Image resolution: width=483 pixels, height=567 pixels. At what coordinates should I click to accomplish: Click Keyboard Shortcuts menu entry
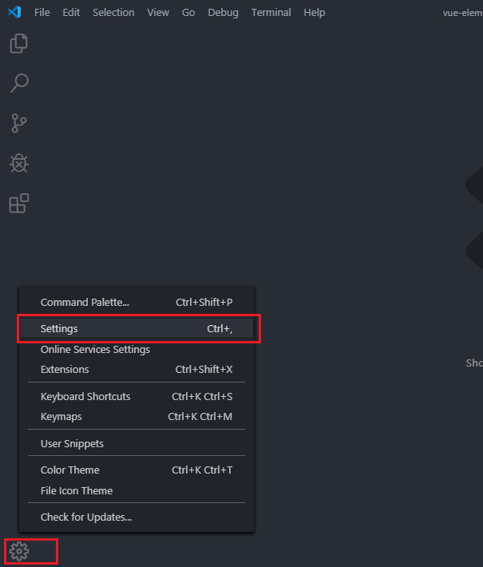tap(85, 397)
